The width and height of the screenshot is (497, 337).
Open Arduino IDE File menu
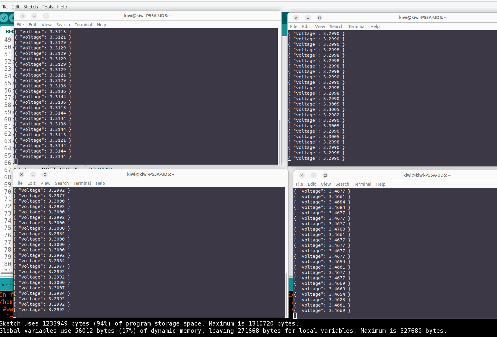click(4, 7)
